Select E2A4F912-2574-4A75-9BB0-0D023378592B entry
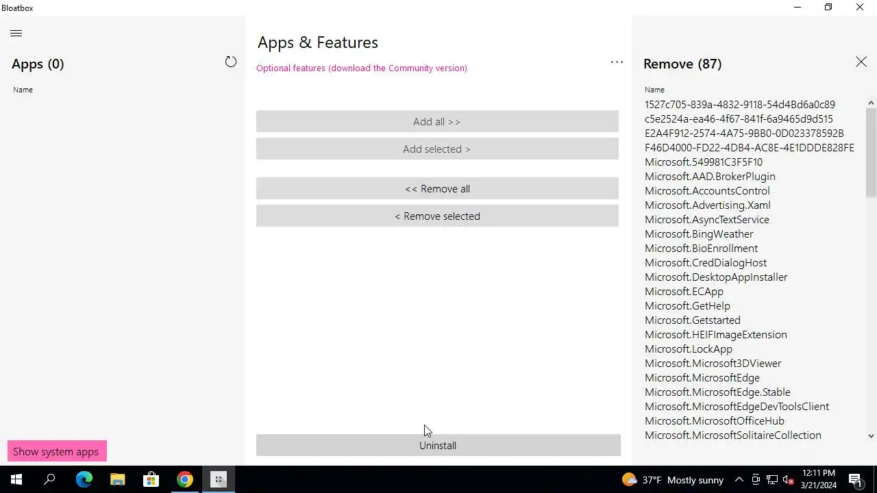This screenshot has height=493, width=877. (744, 134)
